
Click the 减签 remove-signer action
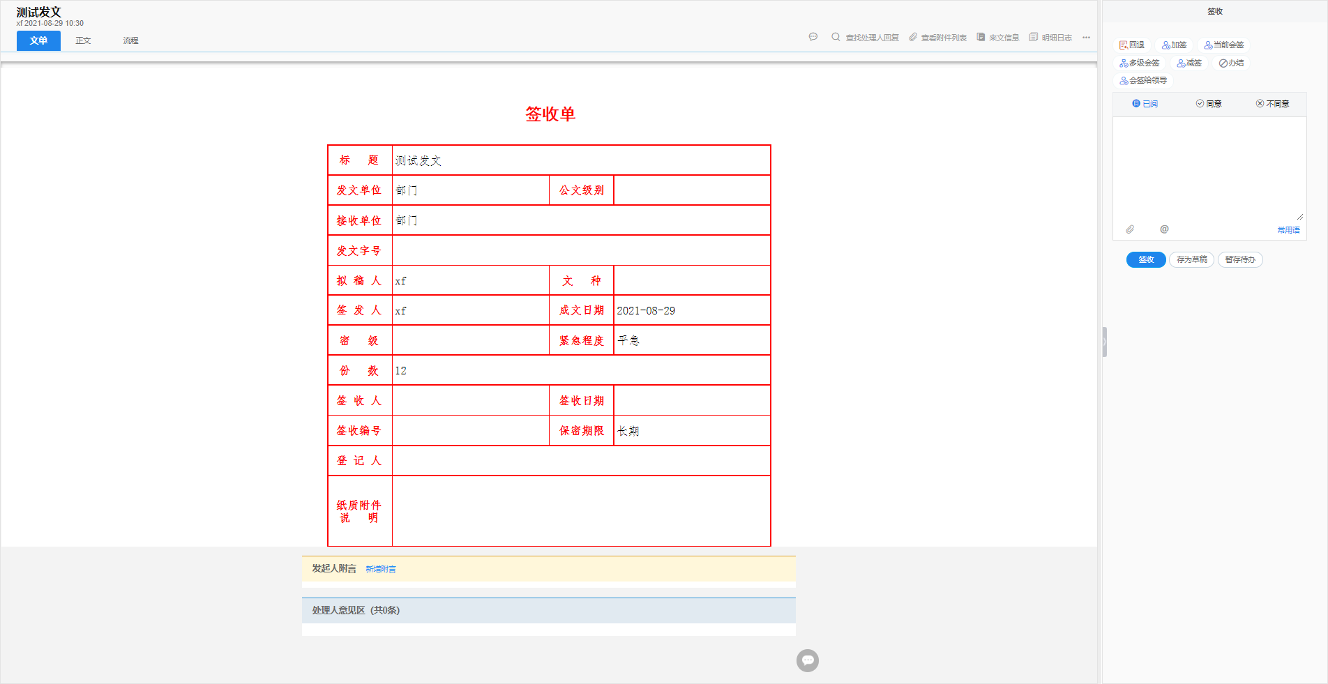1189,63
